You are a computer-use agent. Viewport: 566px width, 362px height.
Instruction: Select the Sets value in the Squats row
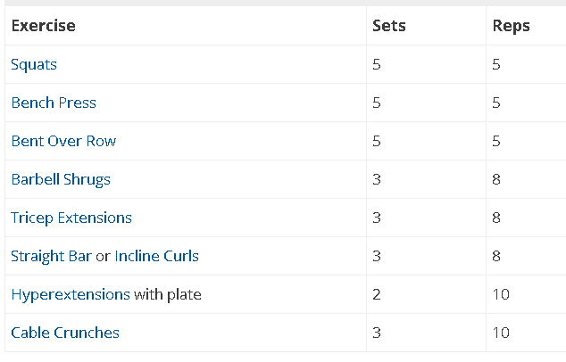click(x=377, y=64)
